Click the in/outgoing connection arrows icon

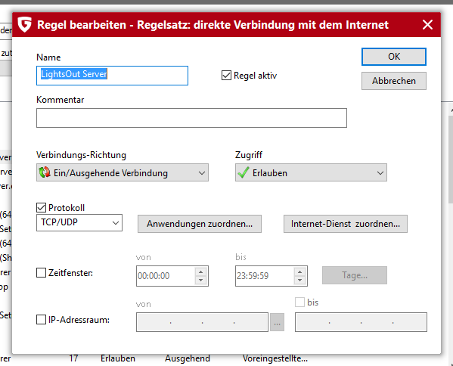pyautogui.click(x=45, y=172)
